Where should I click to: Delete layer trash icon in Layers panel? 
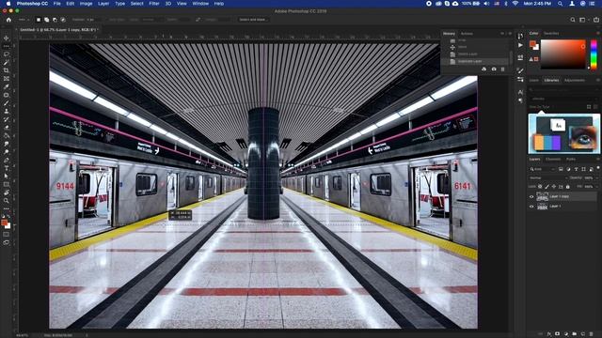pos(592,334)
